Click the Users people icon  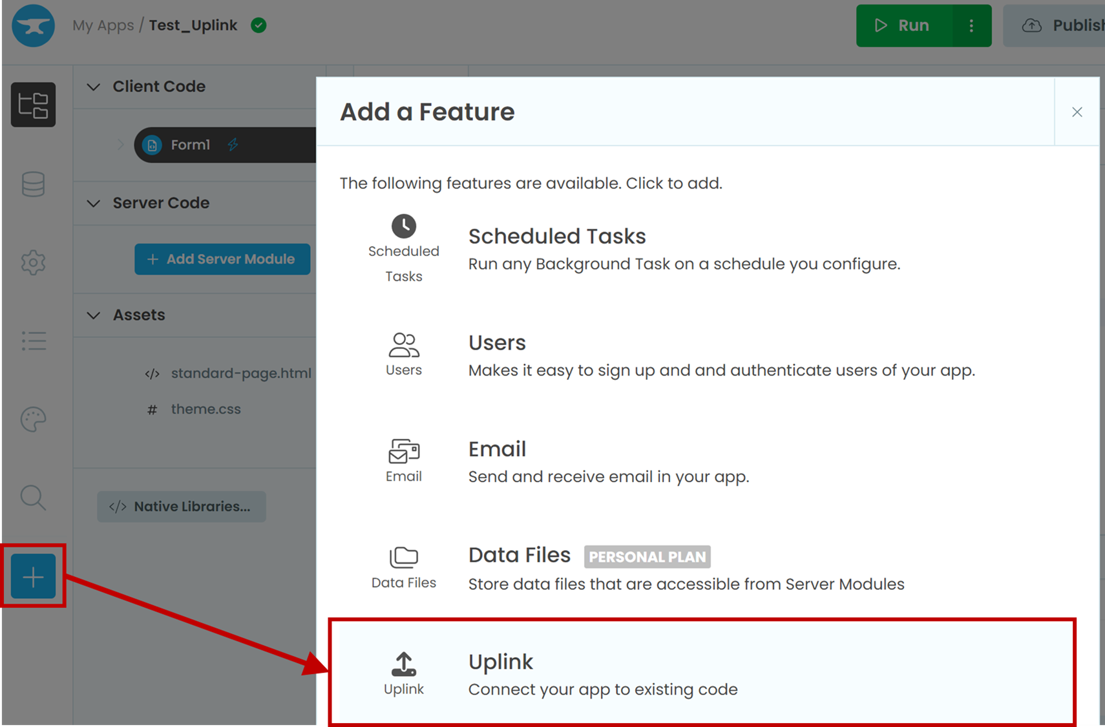(404, 344)
